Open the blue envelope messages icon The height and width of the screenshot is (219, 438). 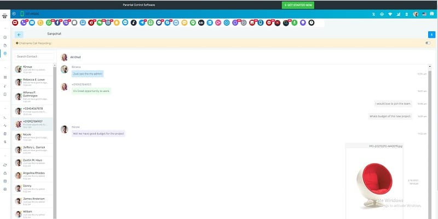(x=32, y=22)
